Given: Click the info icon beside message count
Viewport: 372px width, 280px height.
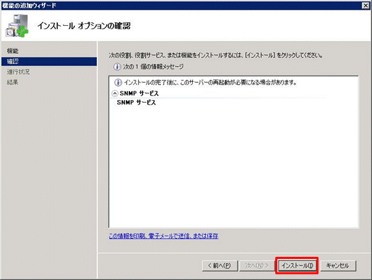Looking at the screenshot, I should (x=117, y=67).
